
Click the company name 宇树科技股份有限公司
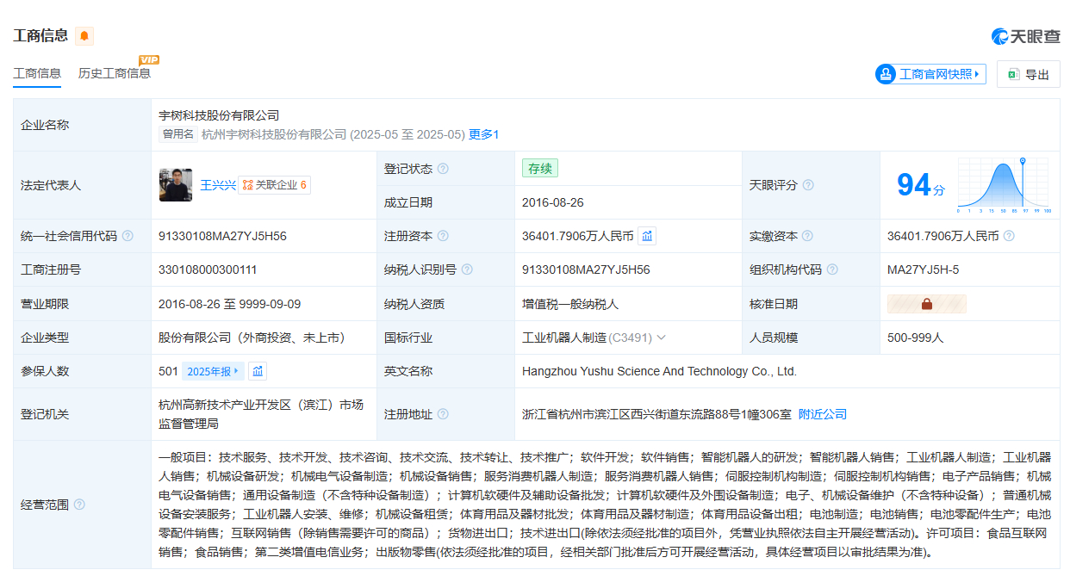(219, 115)
